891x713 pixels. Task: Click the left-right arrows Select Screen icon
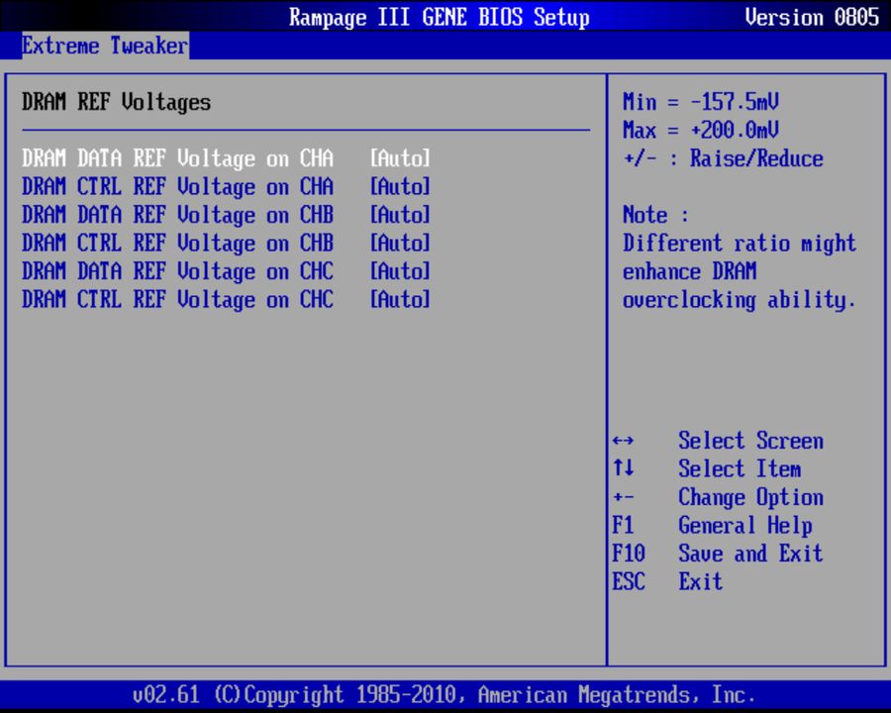(x=624, y=442)
